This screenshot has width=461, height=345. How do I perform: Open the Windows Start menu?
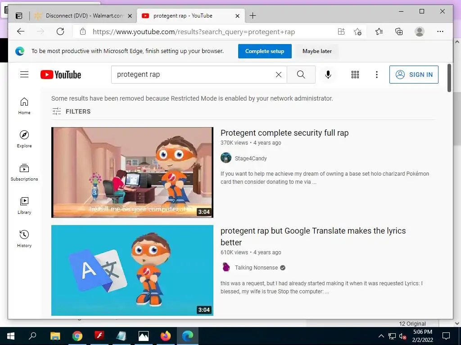click(x=11, y=336)
